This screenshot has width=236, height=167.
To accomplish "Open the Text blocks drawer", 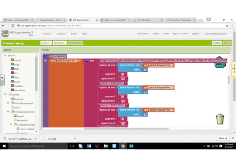I will pos(16,73).
